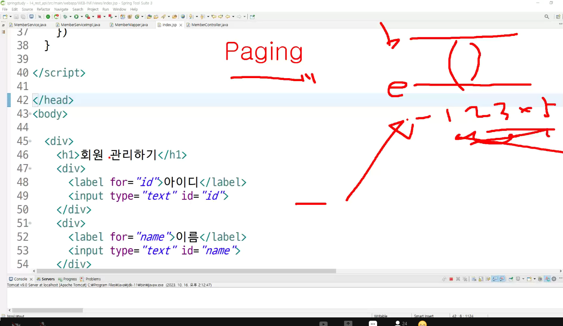Click the Smart Insert status bar entry
Viewport: 563px width, 326px height.
pos(424,316)
